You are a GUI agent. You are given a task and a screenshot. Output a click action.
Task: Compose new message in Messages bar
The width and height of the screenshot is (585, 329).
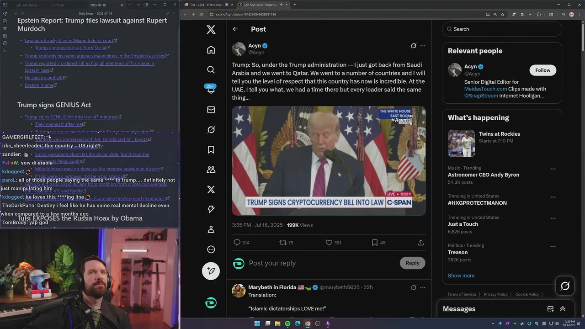click(x=550, y=309)
